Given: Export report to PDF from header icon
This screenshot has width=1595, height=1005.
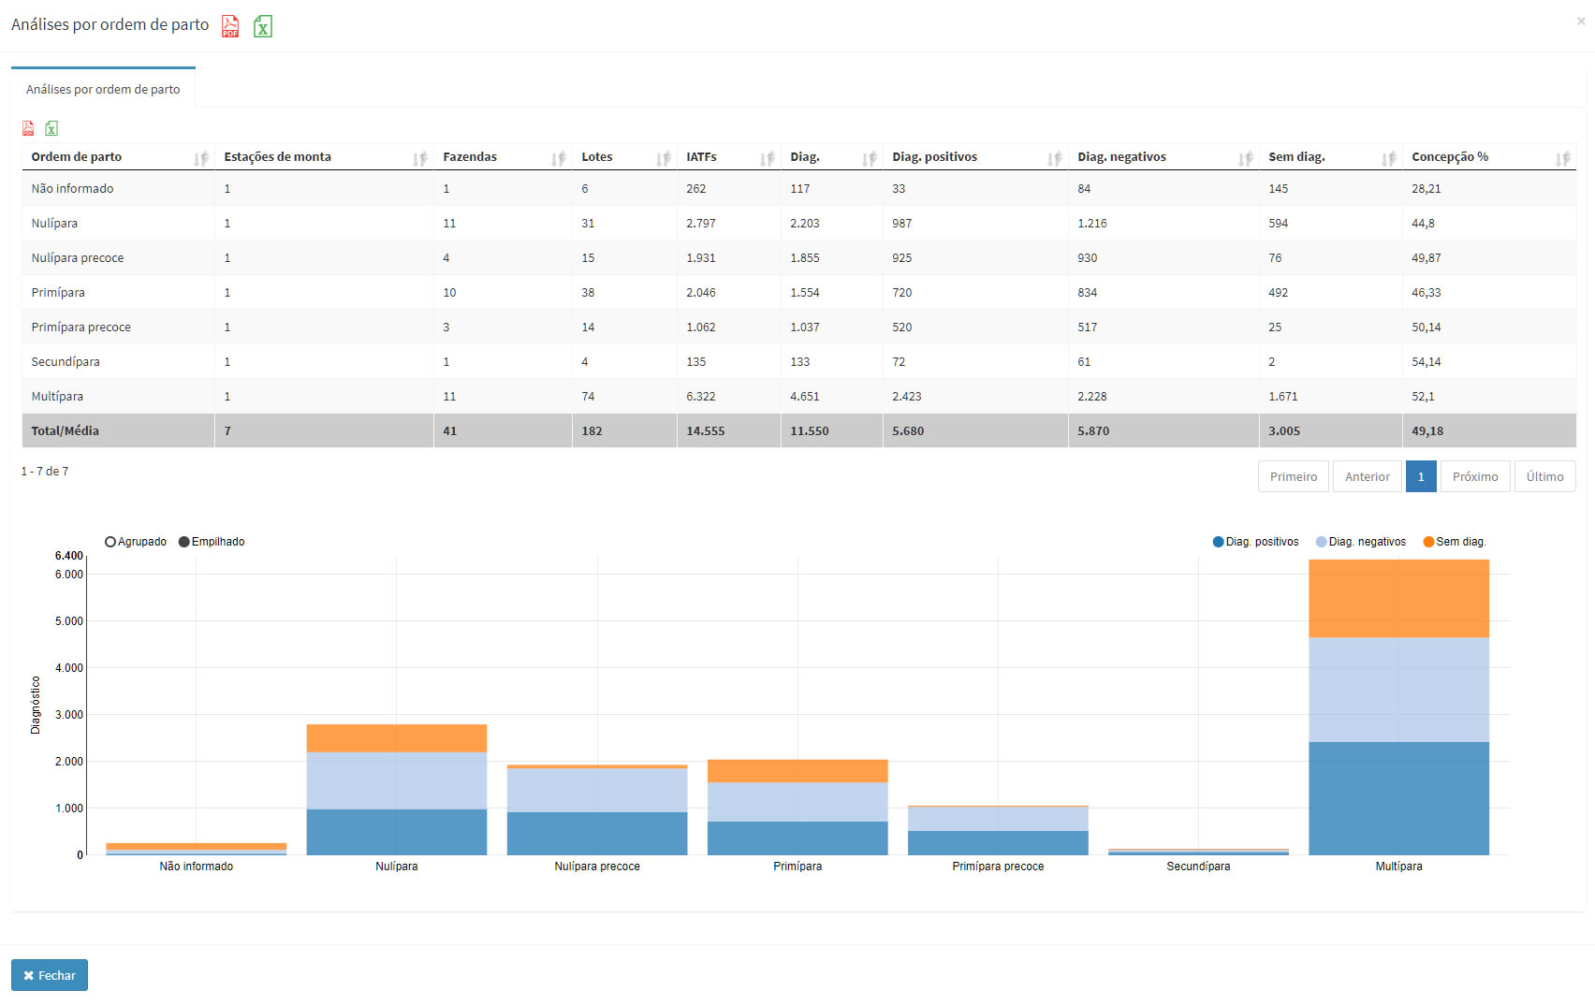Looking at the screenshot, I should coord(230,26).
